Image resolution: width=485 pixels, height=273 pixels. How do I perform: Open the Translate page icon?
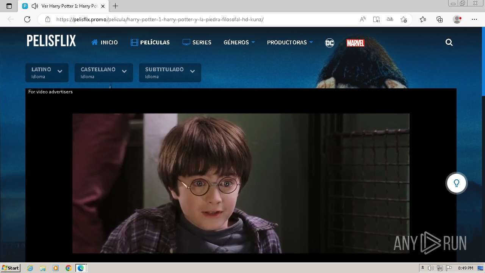(390, 19)
